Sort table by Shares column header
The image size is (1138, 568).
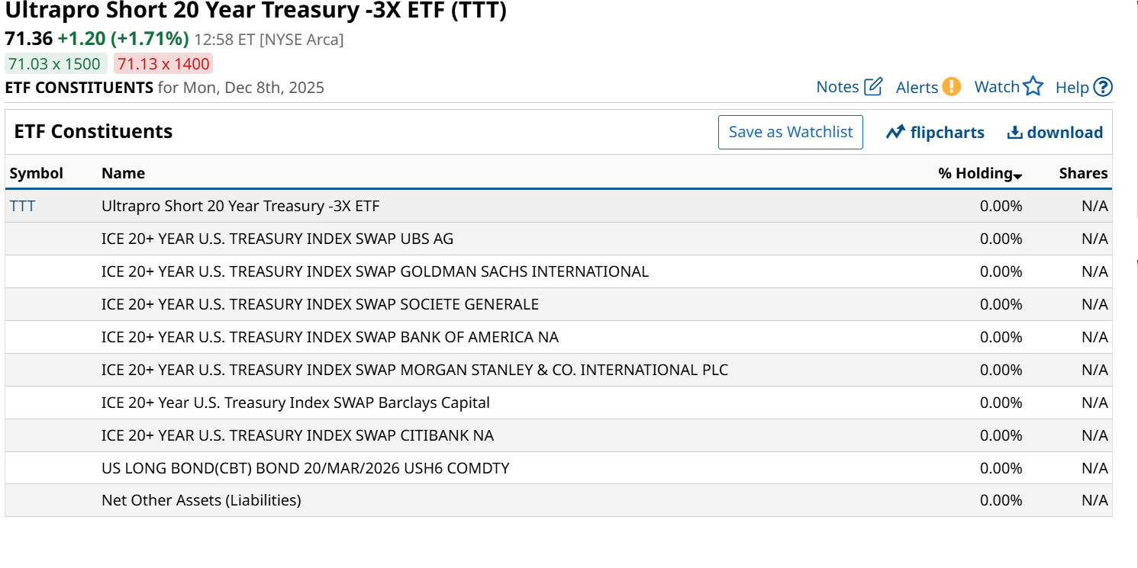[1083, 173]
